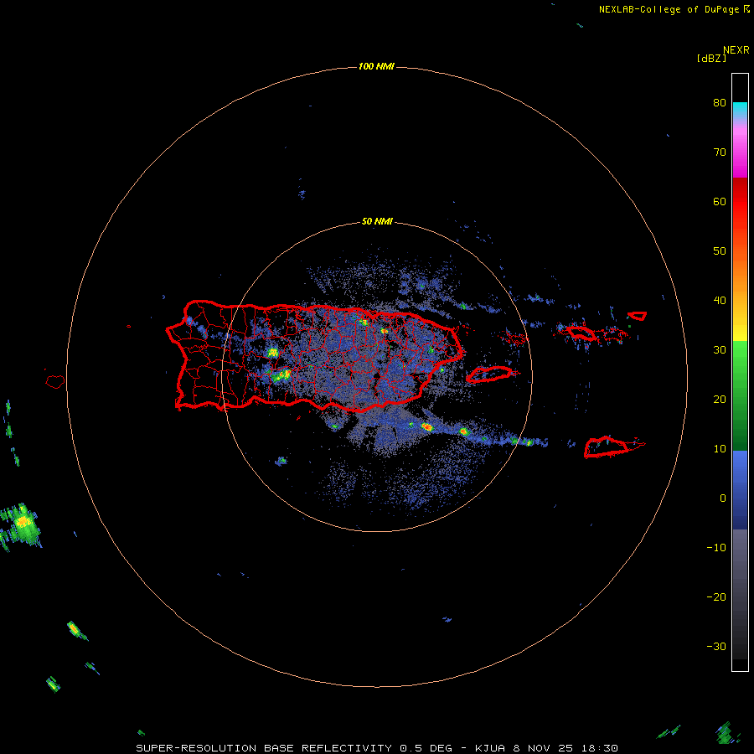Click the 30 dBZ scale value
This screenshot has height=754, width=754.
pos(720,350)
